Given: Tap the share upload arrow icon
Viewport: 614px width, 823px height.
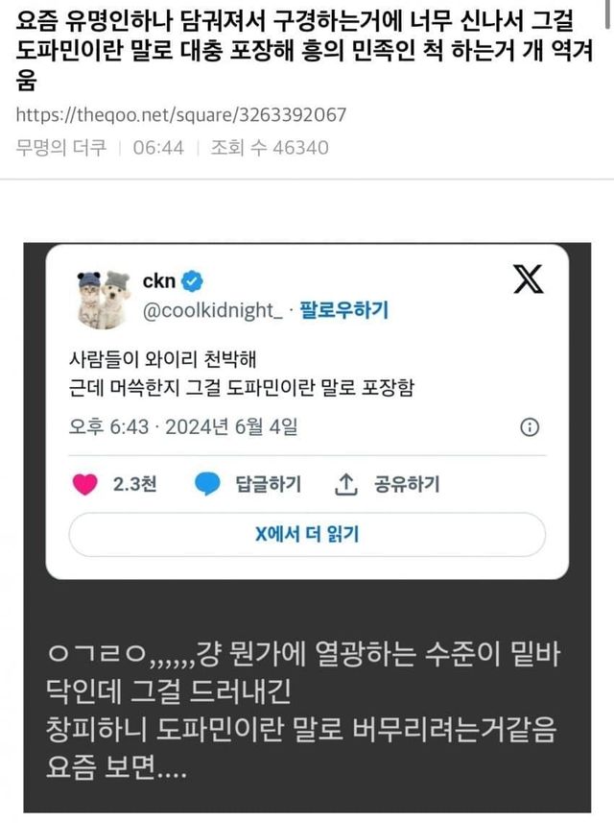Looking at the screenshot, I should tap(346, 484).
